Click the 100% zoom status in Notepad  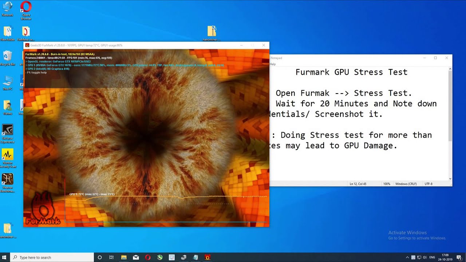[387, 184]
